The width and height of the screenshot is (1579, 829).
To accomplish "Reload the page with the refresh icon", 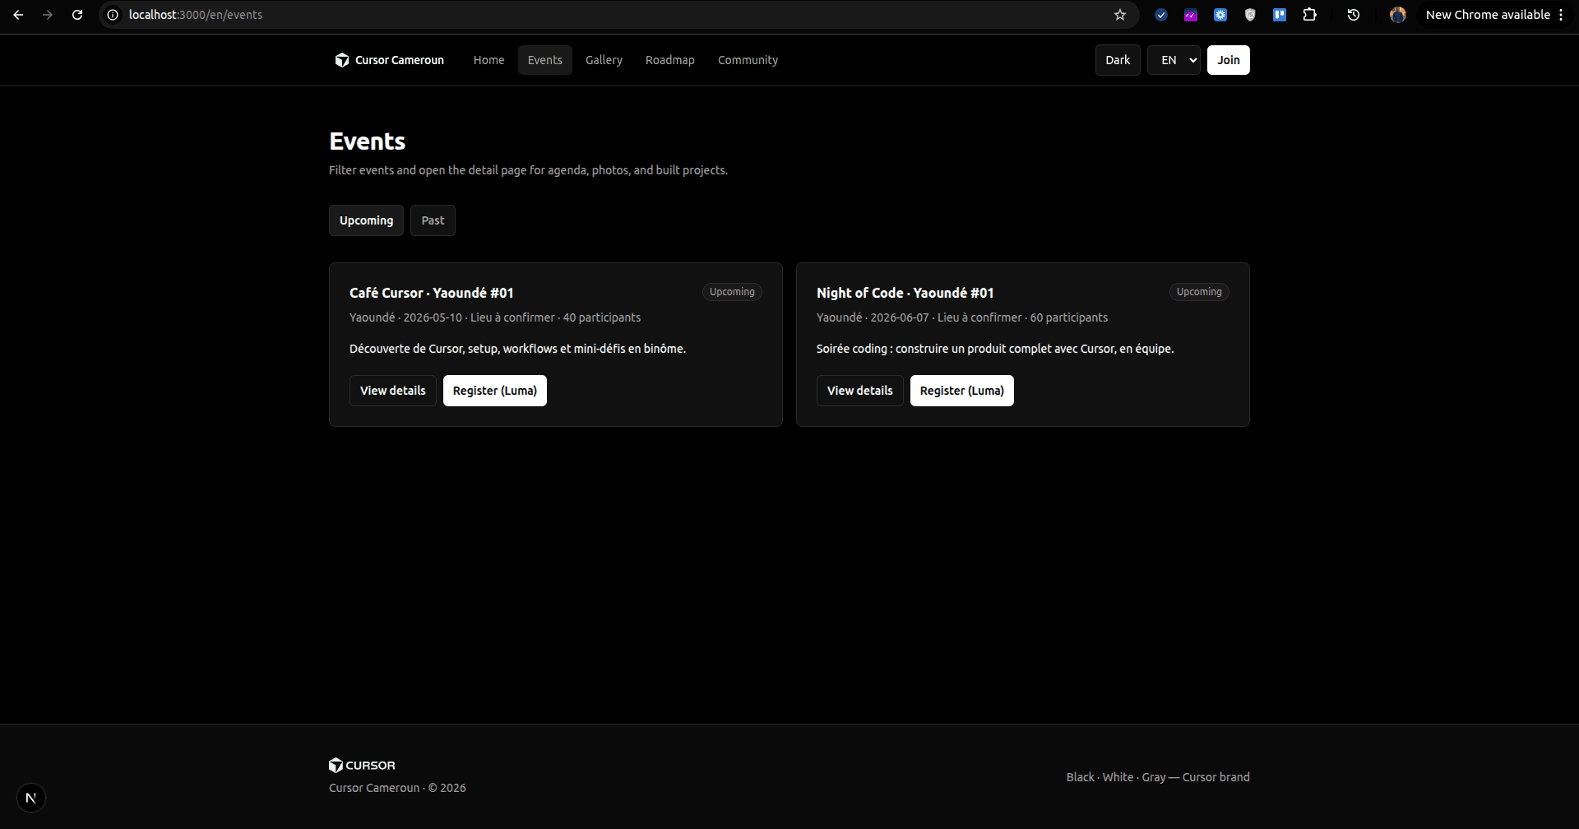I will [77, 15].
